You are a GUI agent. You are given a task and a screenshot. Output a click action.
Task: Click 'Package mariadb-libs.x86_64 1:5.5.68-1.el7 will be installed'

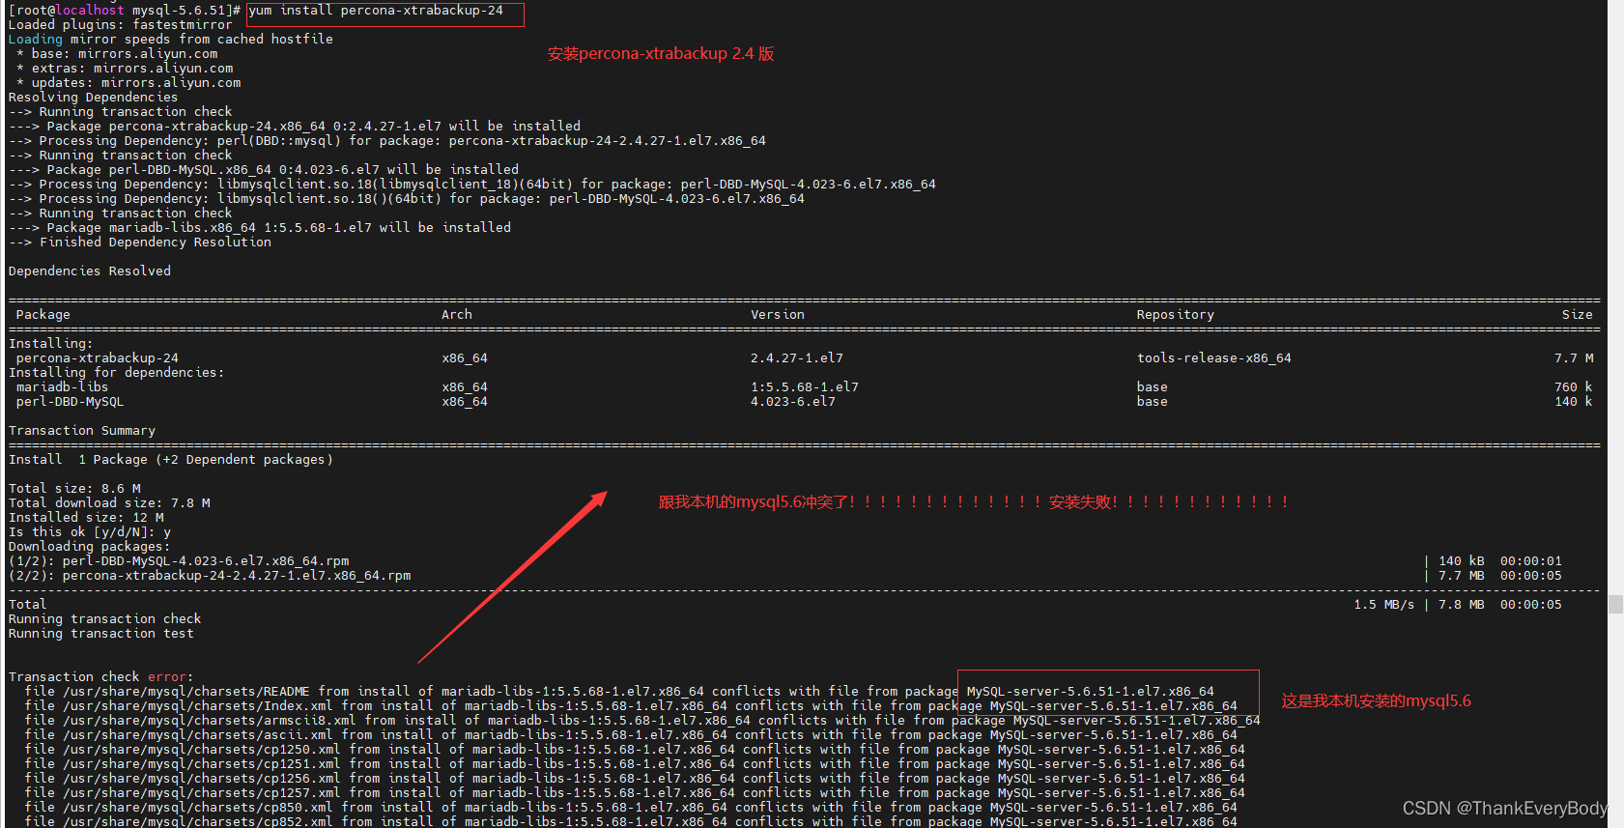pyautogui.click(x=279, y=228)
